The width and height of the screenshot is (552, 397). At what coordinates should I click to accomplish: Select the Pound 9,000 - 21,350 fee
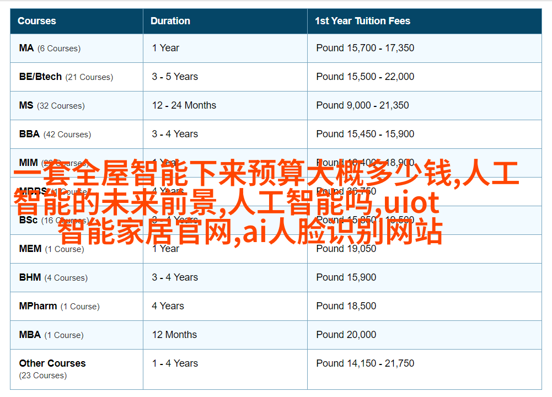coord(362,105)
